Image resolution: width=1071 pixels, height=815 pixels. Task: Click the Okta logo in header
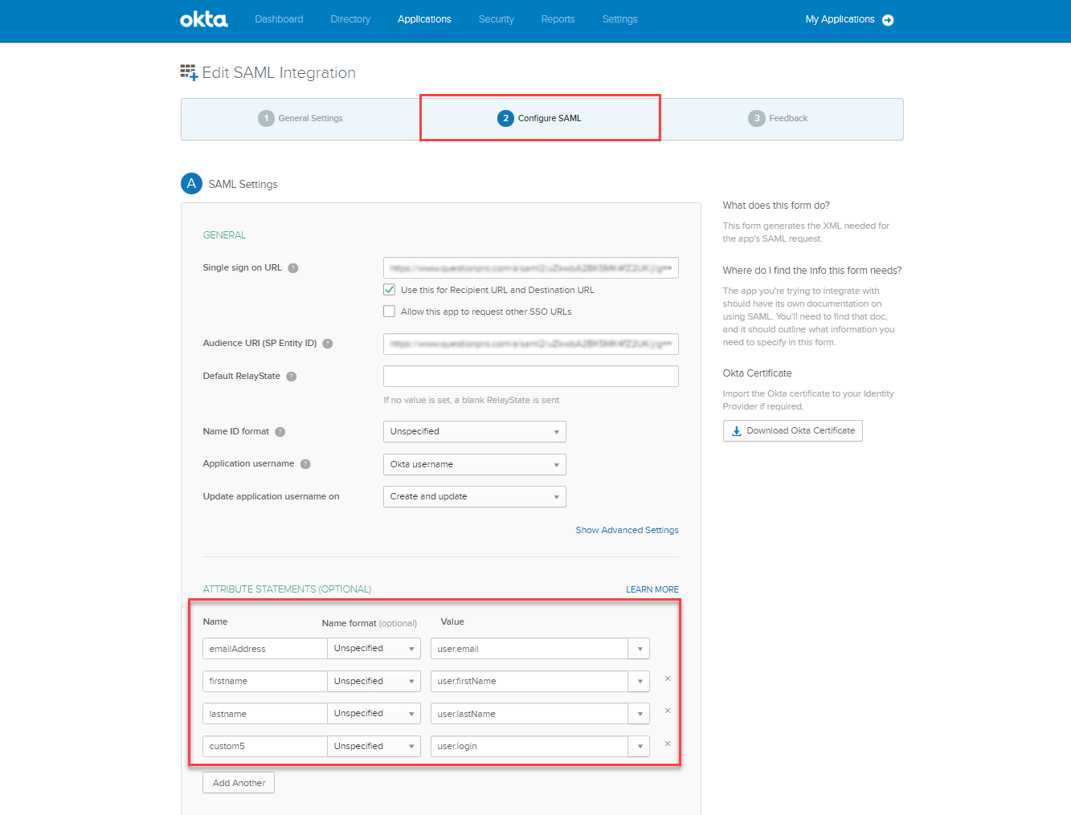[x=203, y=19]
